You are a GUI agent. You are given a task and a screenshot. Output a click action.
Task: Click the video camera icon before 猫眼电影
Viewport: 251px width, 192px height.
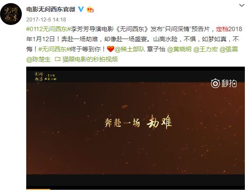pyautogui.click(x=57, y=59)
